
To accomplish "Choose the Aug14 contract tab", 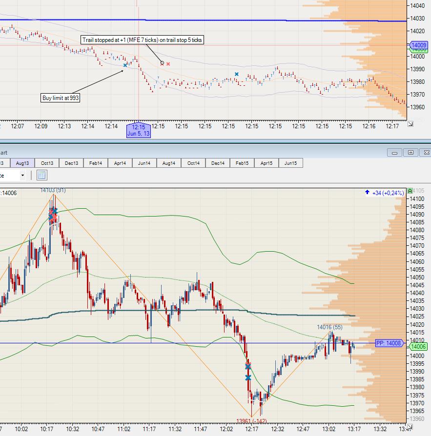I will 168,163.
